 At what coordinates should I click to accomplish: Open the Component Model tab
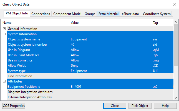[x=67, y=14]
